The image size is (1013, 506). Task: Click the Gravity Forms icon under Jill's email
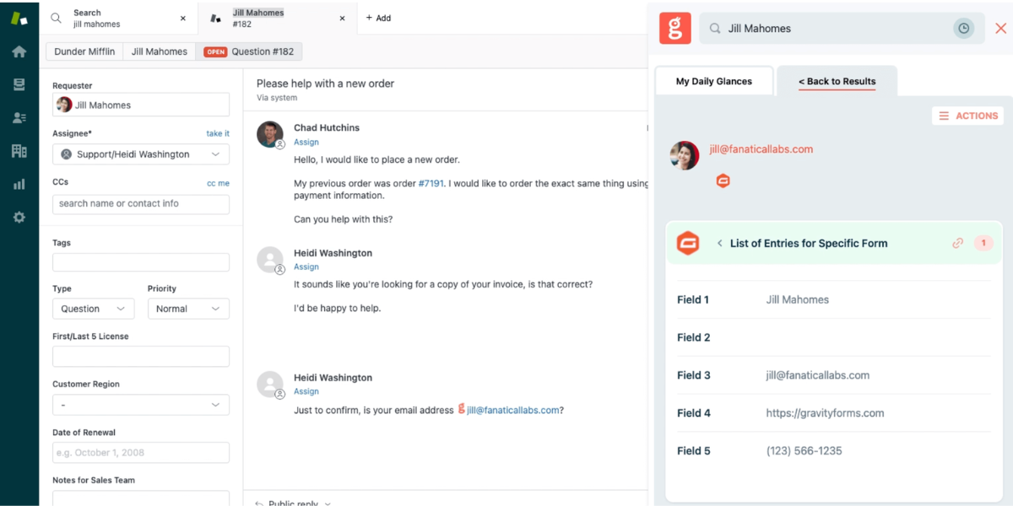point(723,180)
